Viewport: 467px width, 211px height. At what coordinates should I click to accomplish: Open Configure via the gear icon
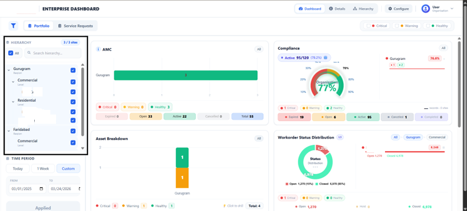(x=390, y=9)
